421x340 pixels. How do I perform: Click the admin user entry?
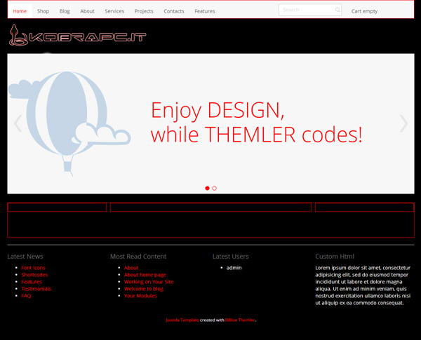[x=234, y=268]
